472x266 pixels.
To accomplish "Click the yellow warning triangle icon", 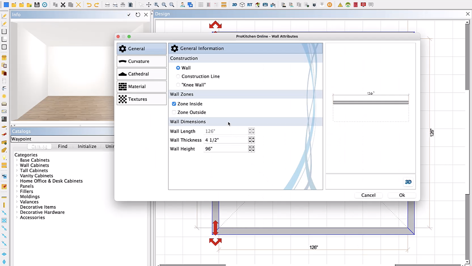I will 340,5.
